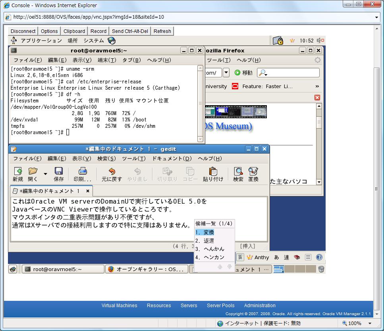Image resolution: width=384 pixels, height=331 pixels.
Task: Click the VNC Refresh button
Action: 162,31
